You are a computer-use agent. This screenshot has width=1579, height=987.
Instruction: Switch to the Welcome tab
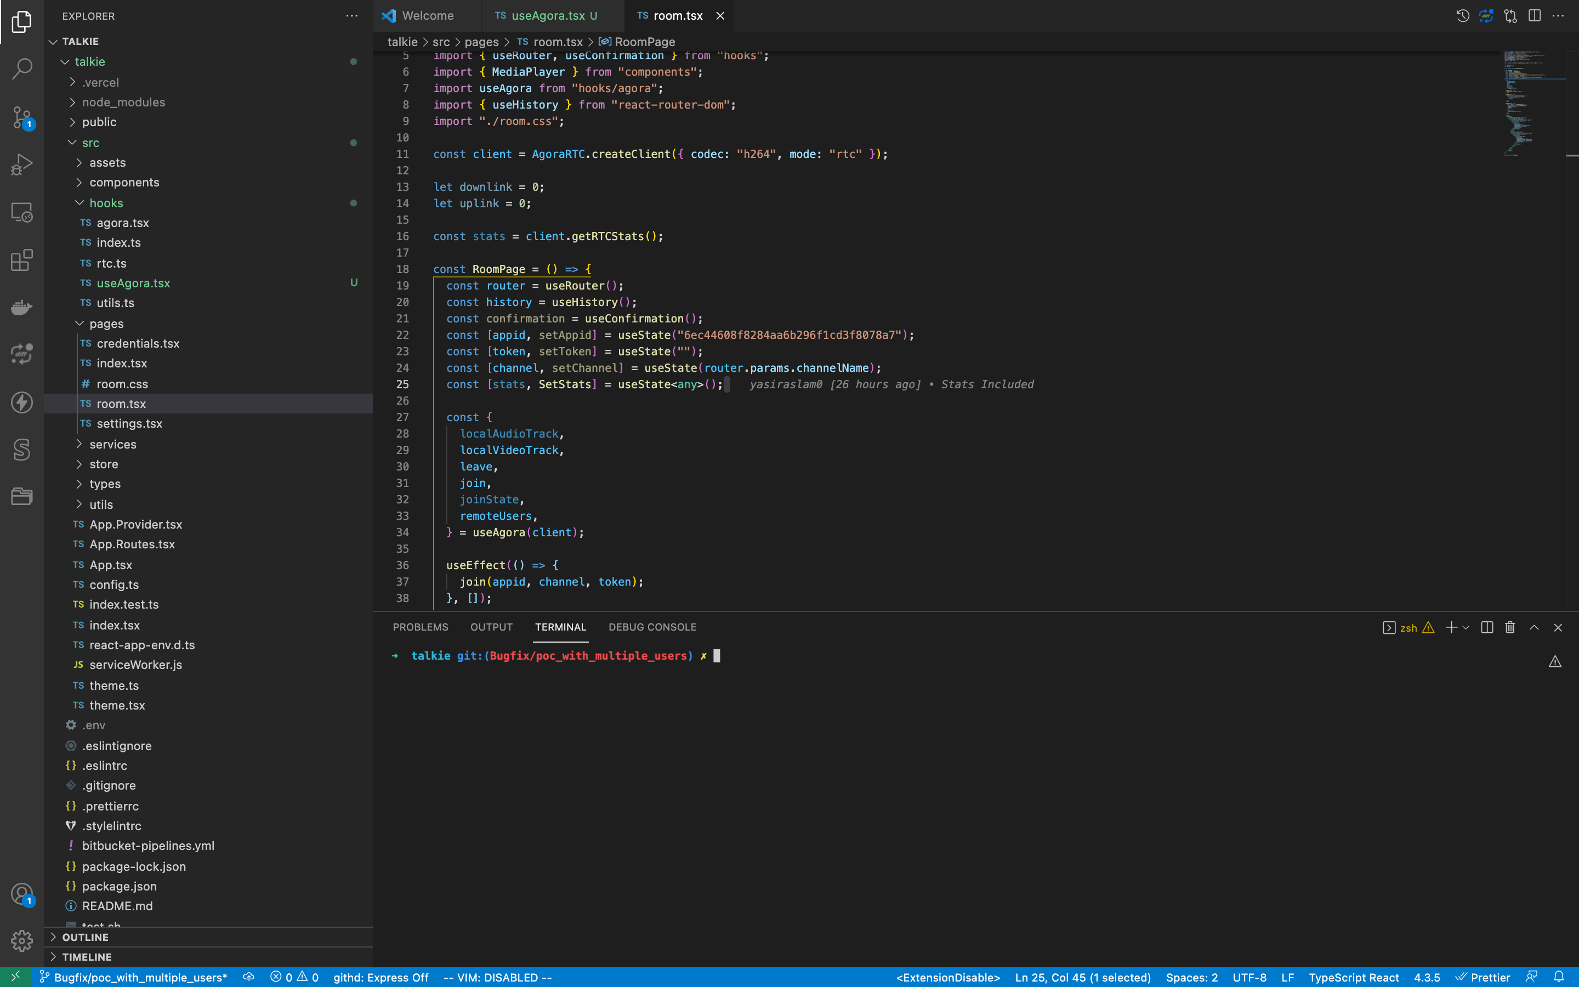[x=427, y=15]
